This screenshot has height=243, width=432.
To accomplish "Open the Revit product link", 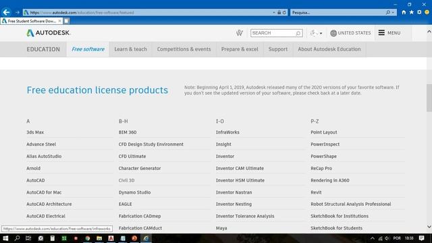I will pyautogui.click(x=316, y=192).
